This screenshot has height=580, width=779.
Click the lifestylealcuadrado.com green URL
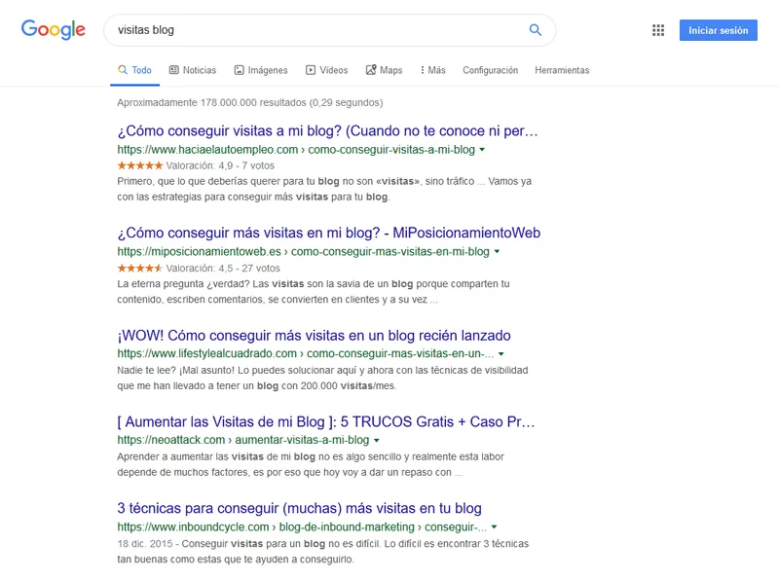(x=306, y=353)
